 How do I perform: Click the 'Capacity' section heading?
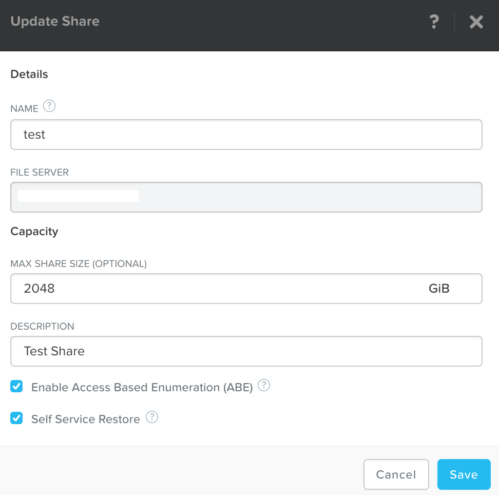click(x=34, y=232)
